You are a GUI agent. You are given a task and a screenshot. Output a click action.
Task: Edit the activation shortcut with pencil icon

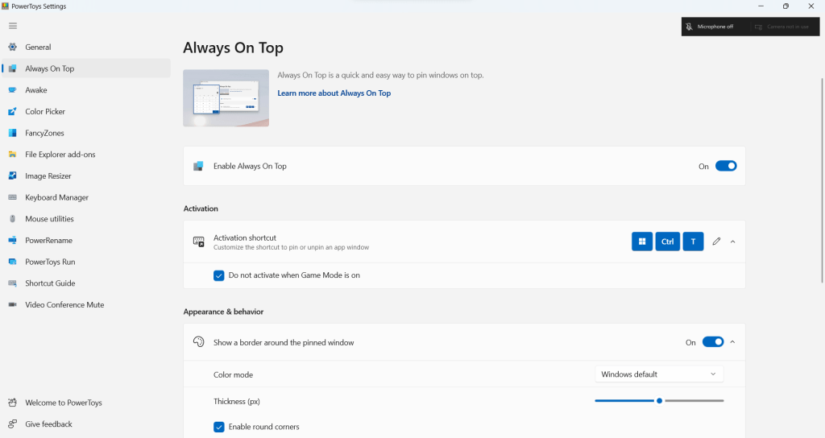point(716,242)
